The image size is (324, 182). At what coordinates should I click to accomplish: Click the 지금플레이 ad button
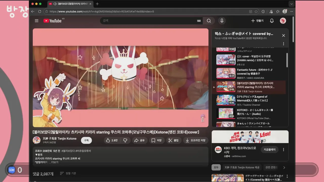[x=270, y=149]
